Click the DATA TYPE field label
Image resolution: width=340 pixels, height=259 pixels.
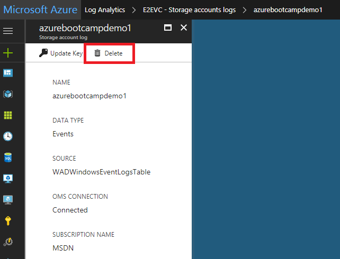68,121
